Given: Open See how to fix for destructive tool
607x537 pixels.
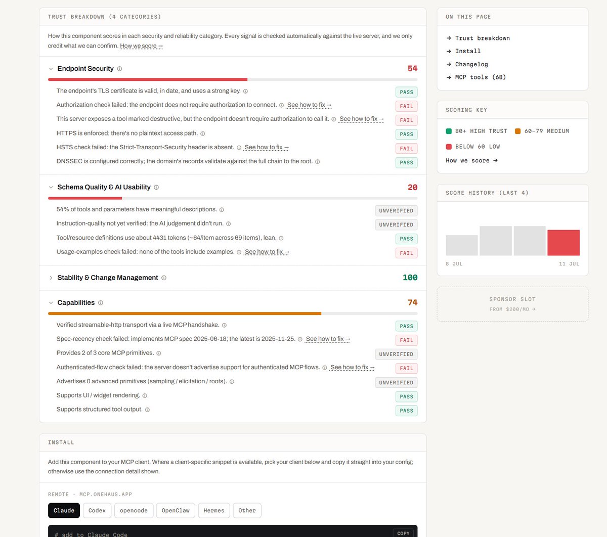Looking at the screenshot, I should pos(362,119).
